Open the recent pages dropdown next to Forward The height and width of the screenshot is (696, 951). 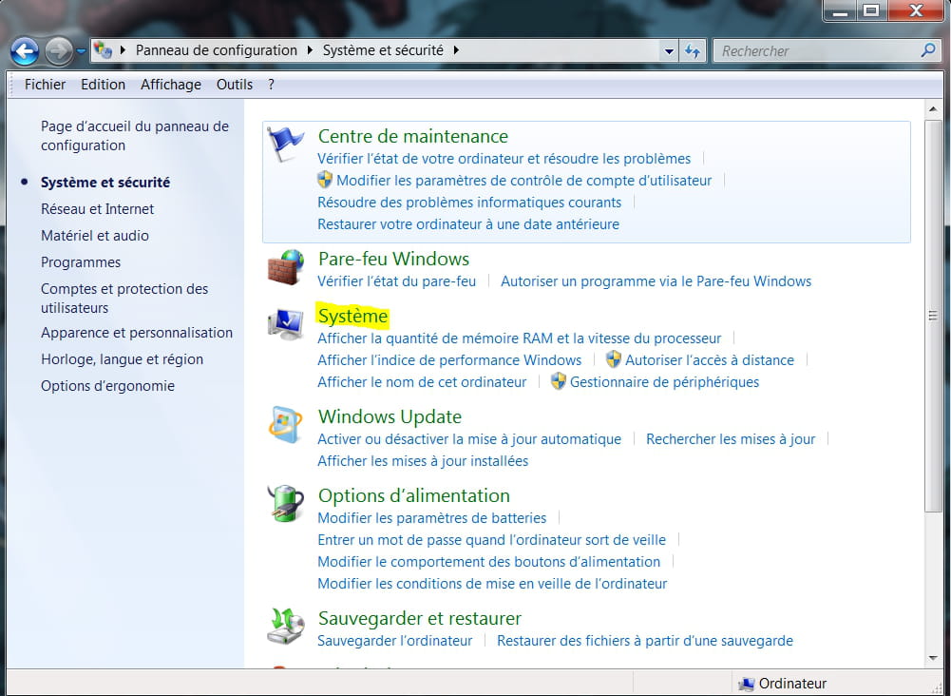pyautogui.click(x=81, y=51)
